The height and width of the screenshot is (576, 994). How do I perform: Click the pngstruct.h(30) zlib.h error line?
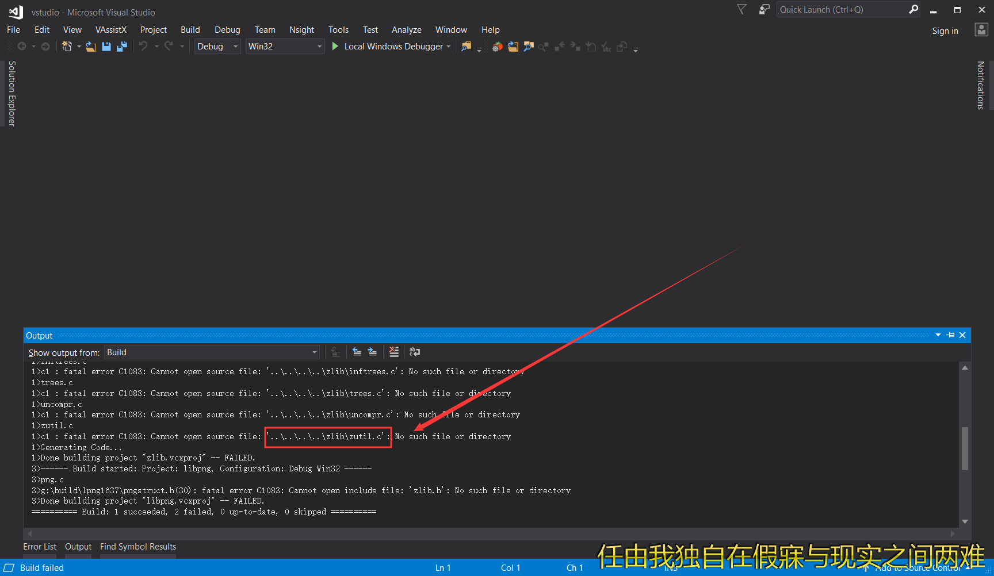(301, 490)
